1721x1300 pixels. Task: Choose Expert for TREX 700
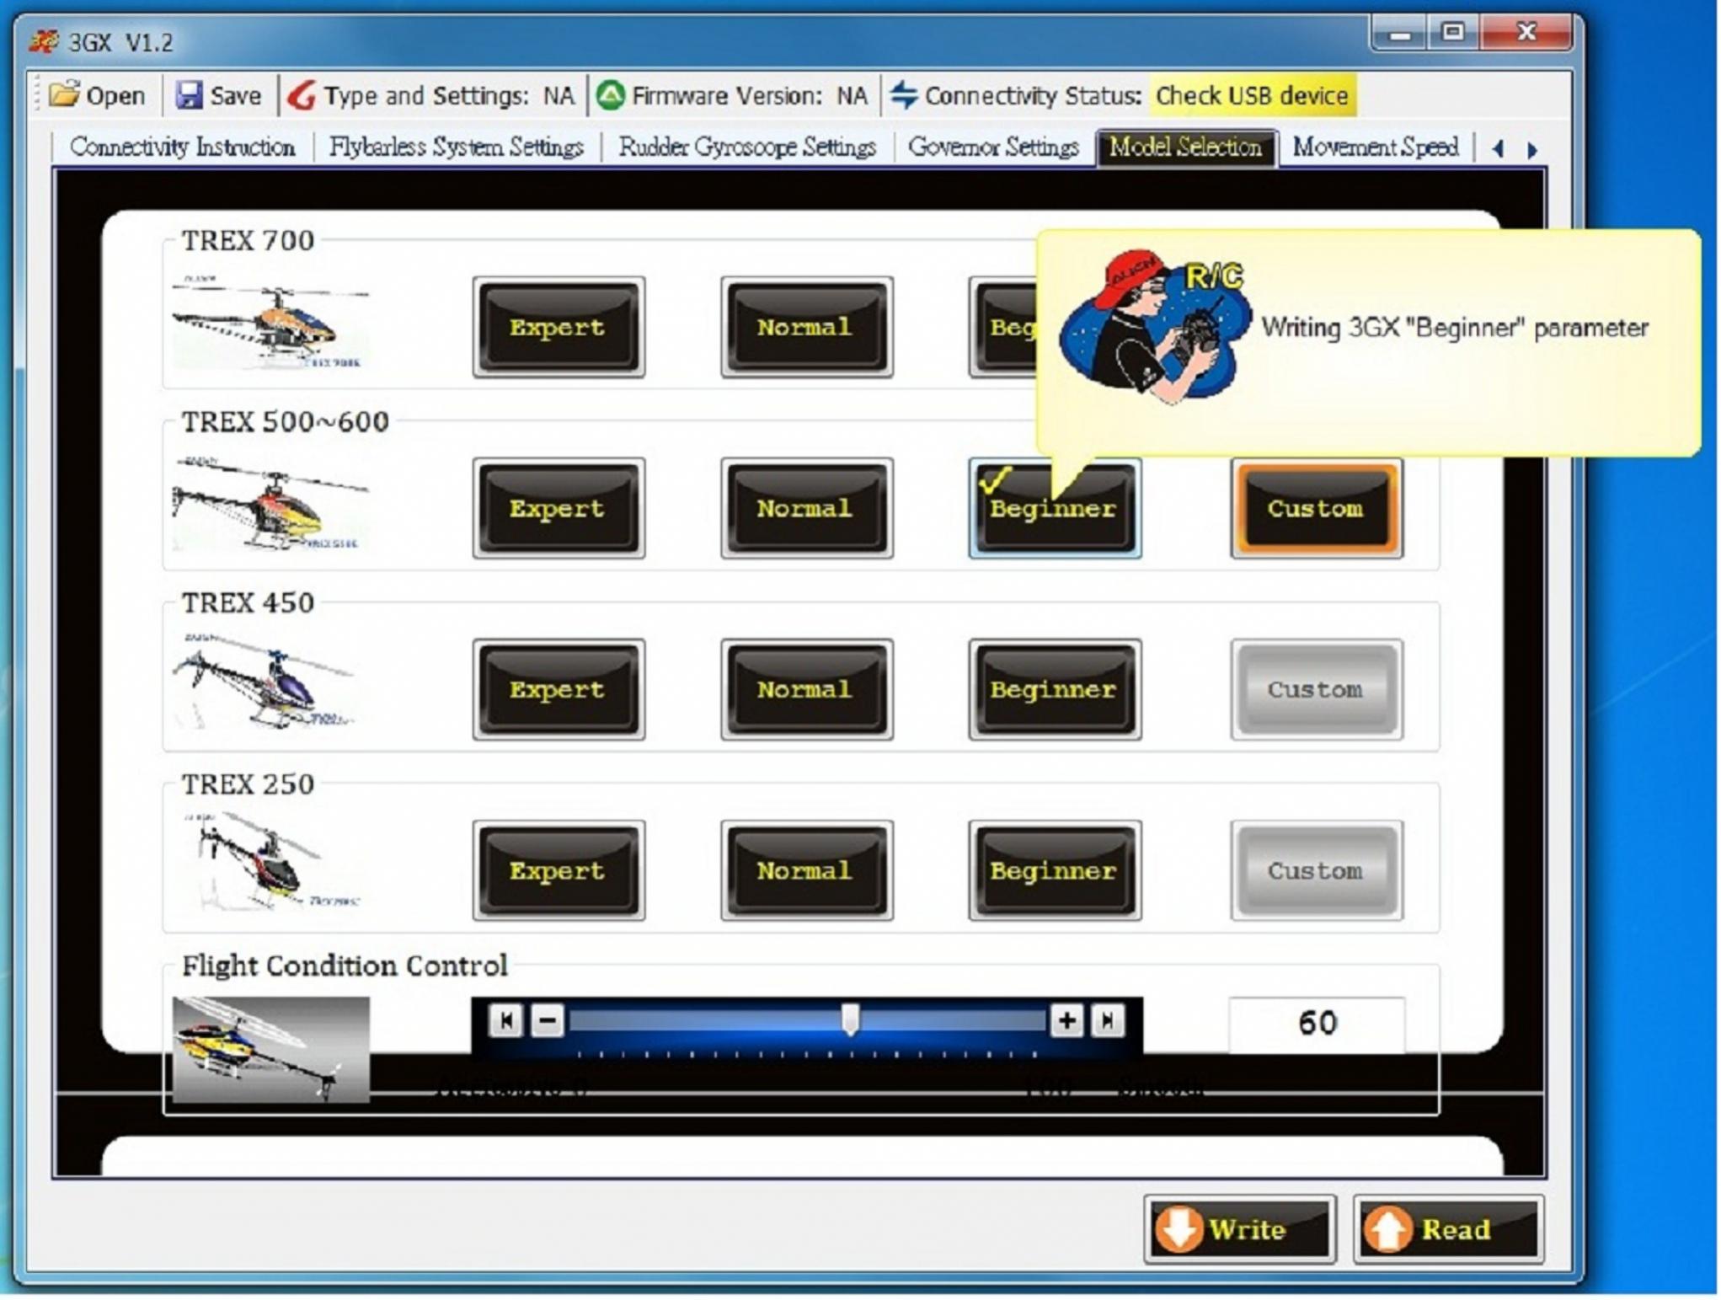click(x=558, y=327)
